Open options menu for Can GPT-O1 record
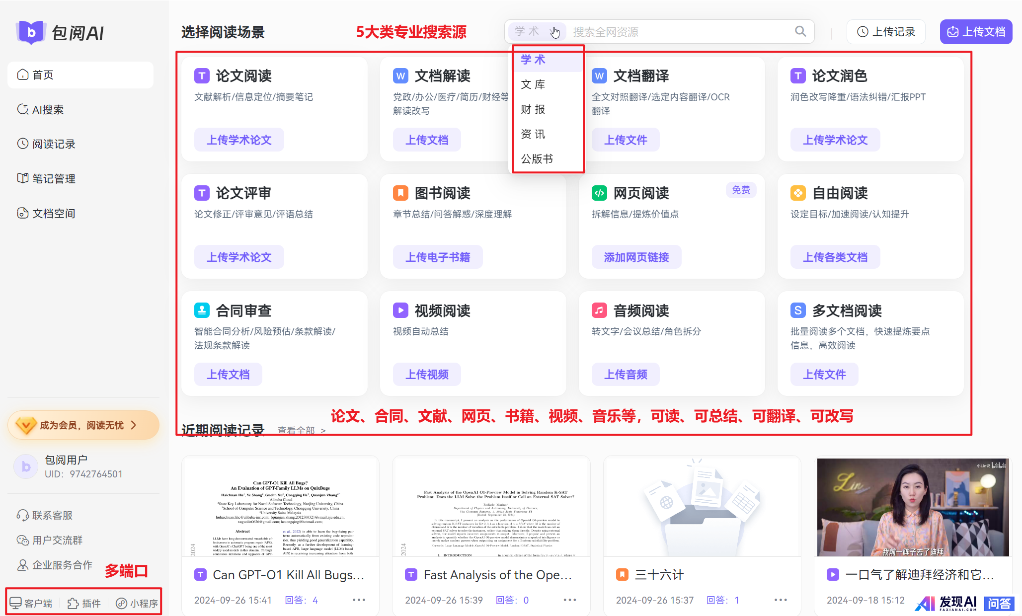Viewport: 1022px width, 616px height. 359,600
